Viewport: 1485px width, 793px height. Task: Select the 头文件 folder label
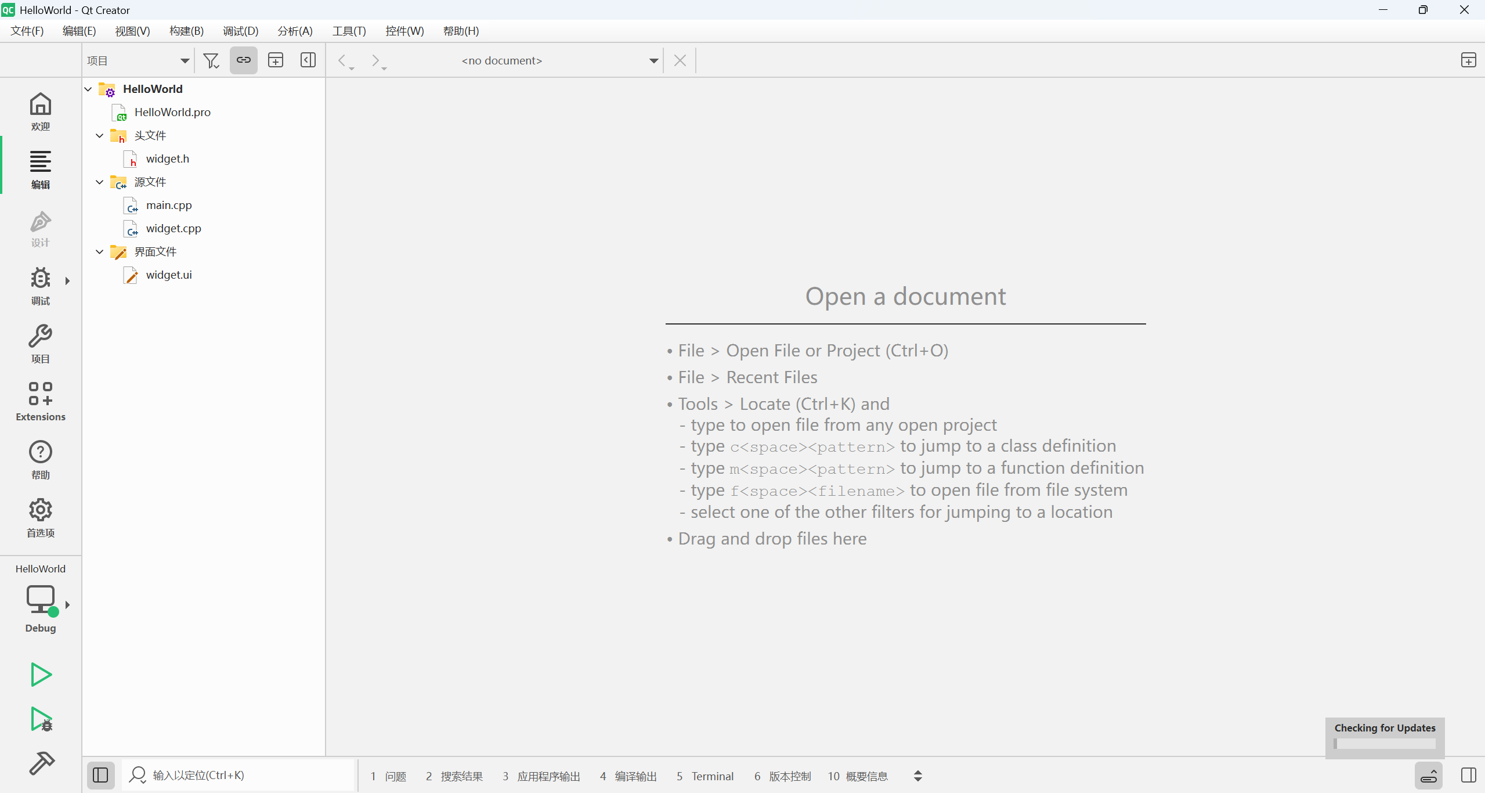pyautogui.click(x=150, y=135)
